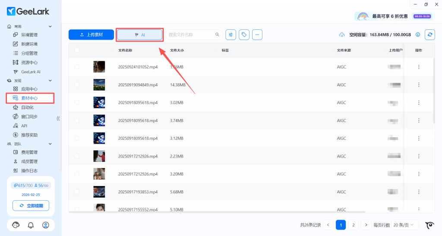Go to 资源中心 in the sidebar
Screen dimensions: 442x236
click(x=29, y=63)
